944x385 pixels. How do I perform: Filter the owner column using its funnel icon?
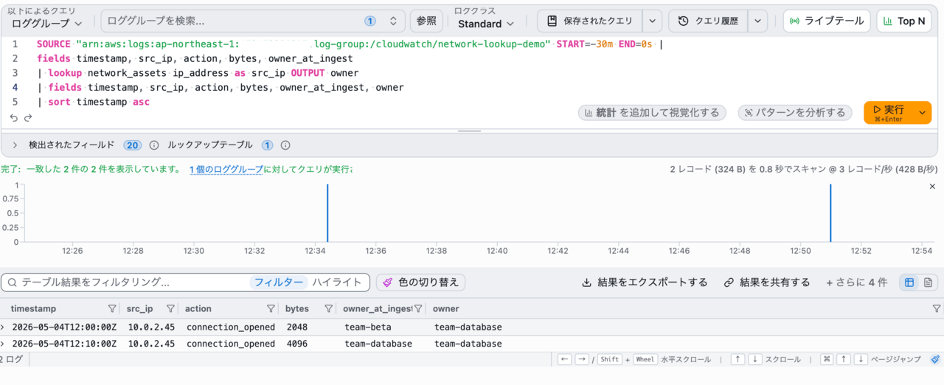(x=937, y=309)
